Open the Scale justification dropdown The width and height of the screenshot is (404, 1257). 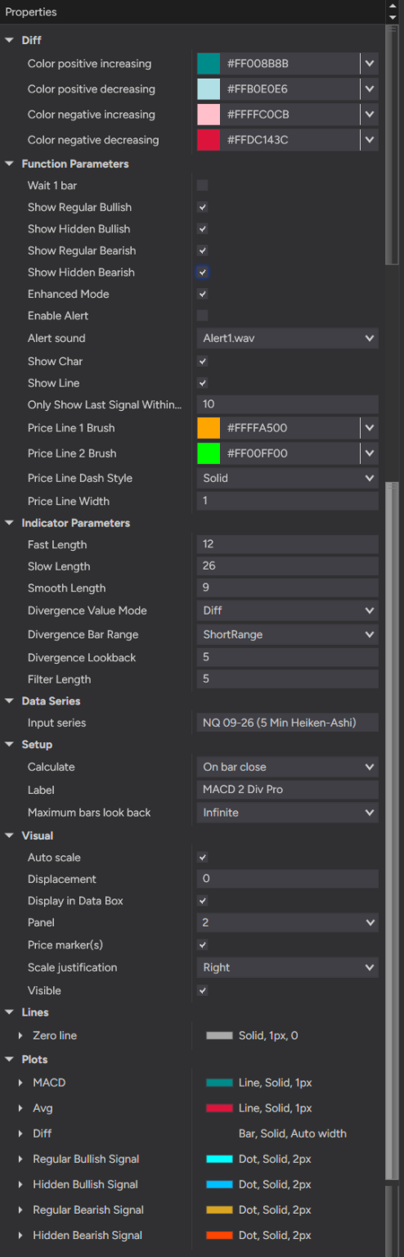click(x=287, y=968)
